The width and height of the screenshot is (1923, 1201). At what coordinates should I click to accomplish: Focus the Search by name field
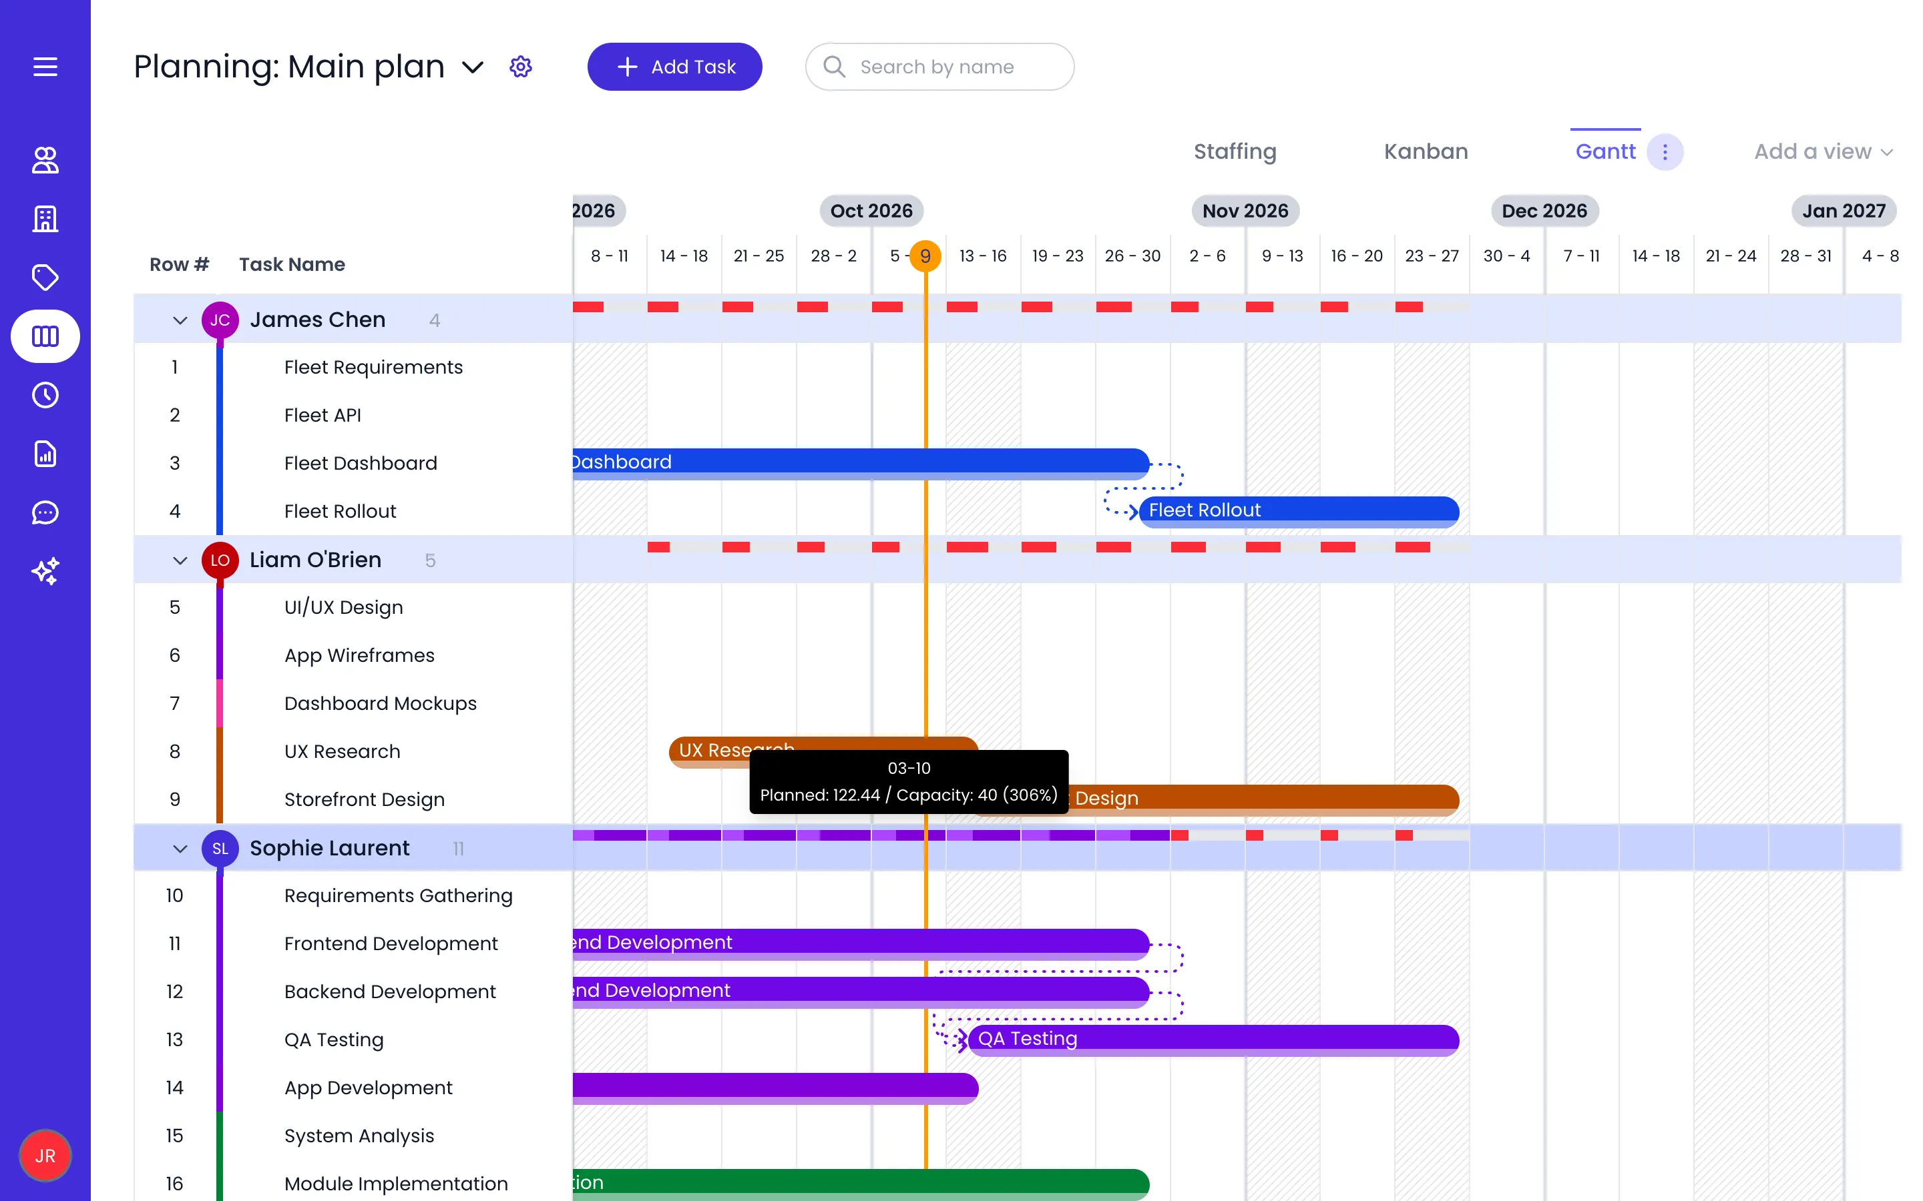pyautogui.click(x=939, y=67)
